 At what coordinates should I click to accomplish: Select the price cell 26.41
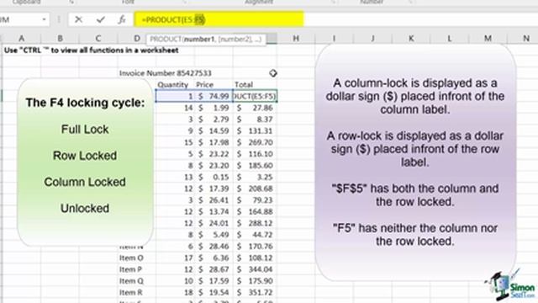pos(214,200)
